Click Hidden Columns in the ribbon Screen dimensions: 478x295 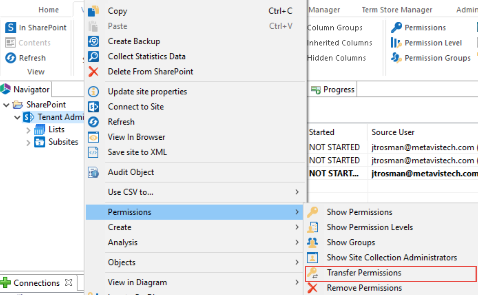(336, 58)
